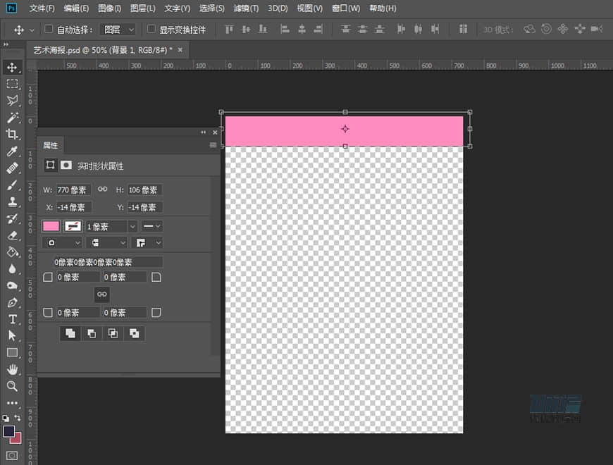
Task: Close the 艺术海报.psd document tab
Action: 180,49
